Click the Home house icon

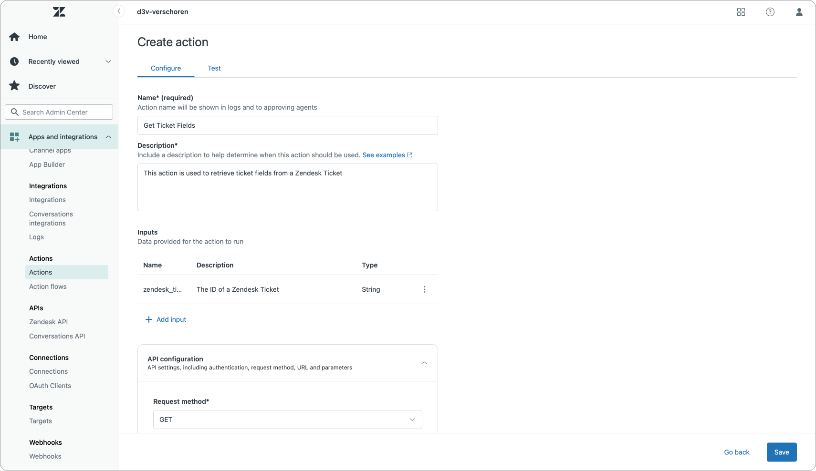15,37
